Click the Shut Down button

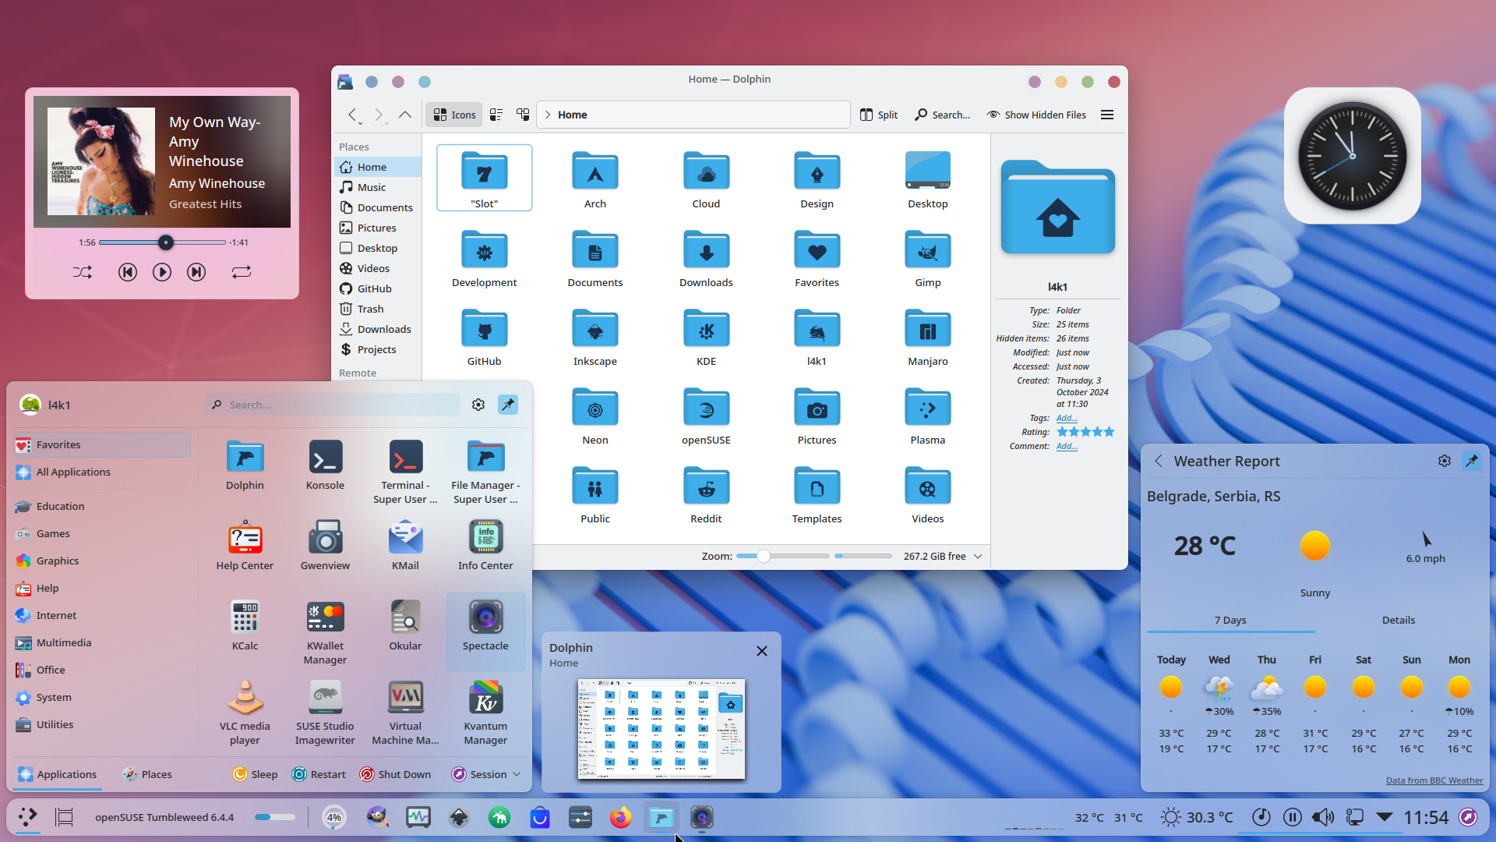pos(395,774)
